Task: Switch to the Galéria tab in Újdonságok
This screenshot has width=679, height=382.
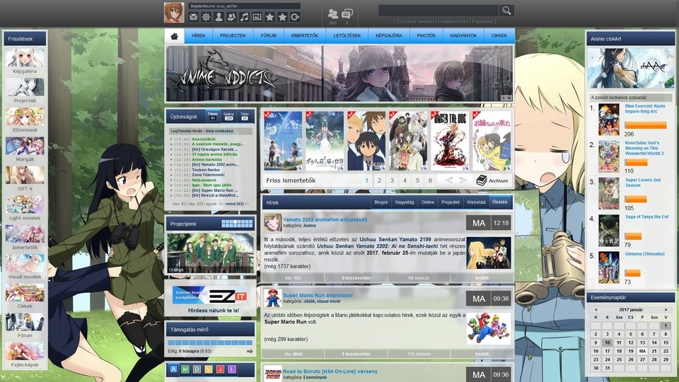Action: pos(228,115)
